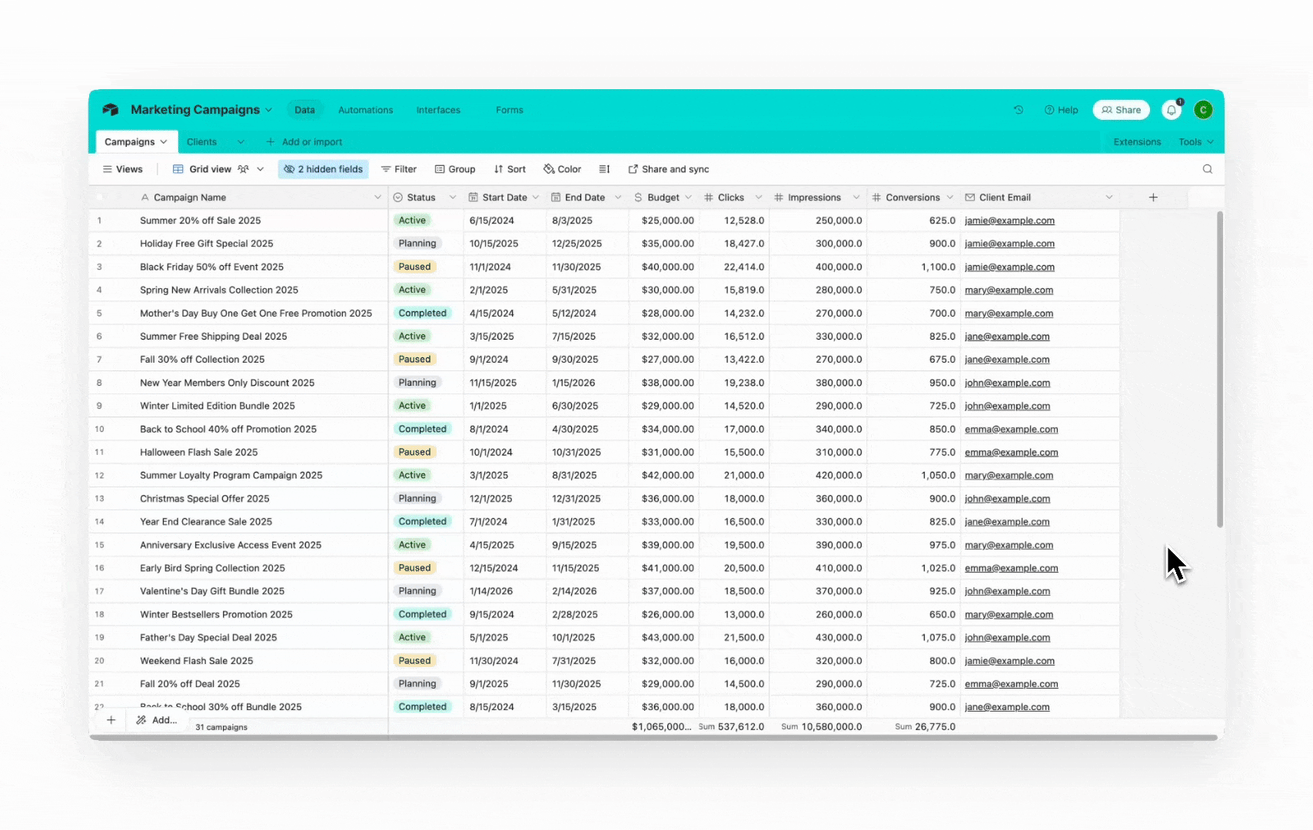The image size is (1313, 830).
Task: Open the Group toolbar option
Action: coord(455,169)
